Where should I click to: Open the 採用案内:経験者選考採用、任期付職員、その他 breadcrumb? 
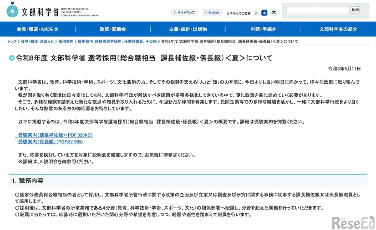click(117, 41)
